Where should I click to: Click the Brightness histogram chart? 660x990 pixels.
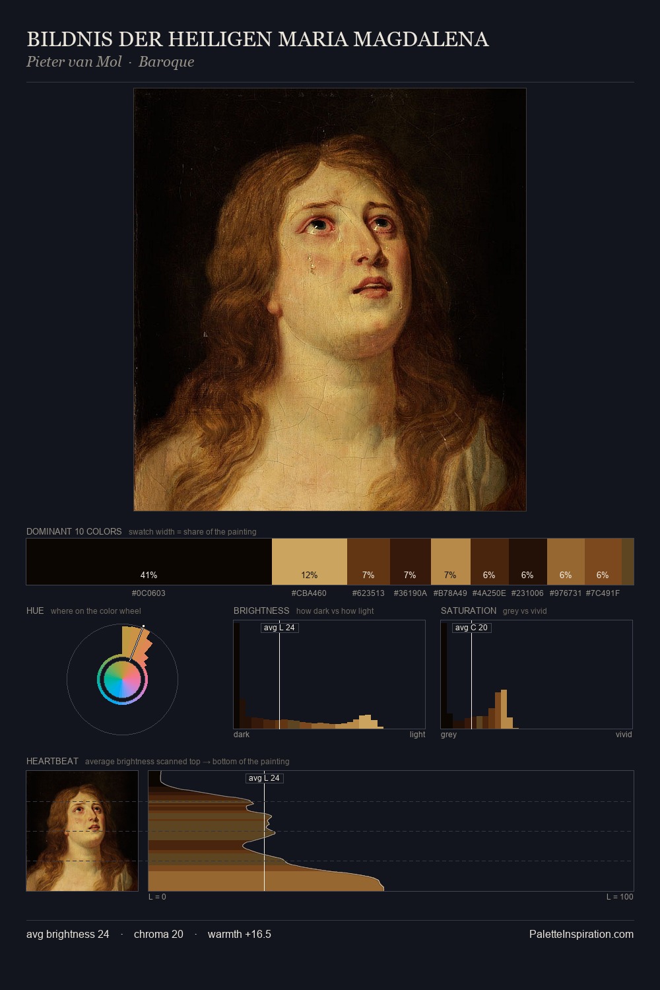coord(329,675)
